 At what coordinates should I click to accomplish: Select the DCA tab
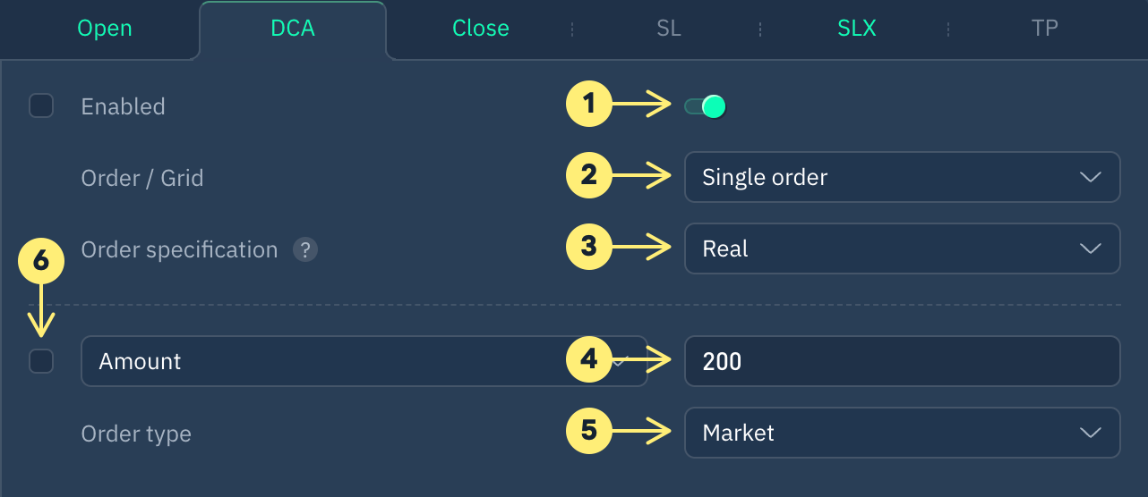coord(293,29)
